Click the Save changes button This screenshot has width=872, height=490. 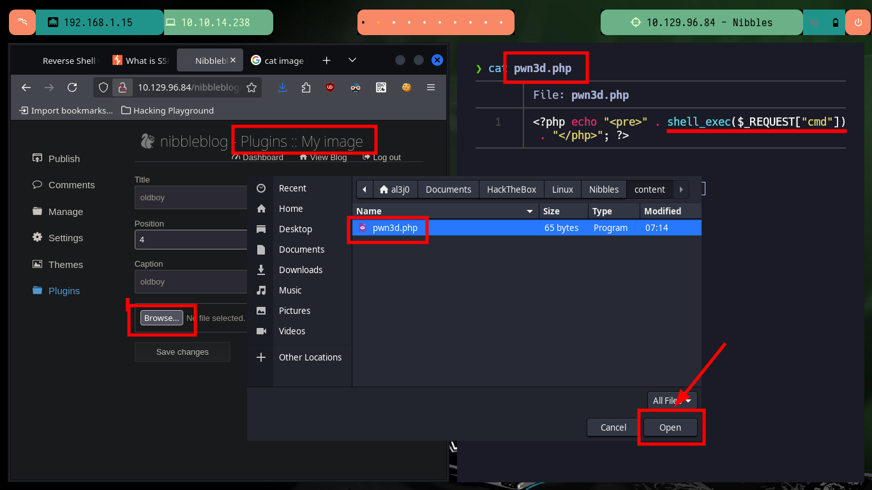183,352
